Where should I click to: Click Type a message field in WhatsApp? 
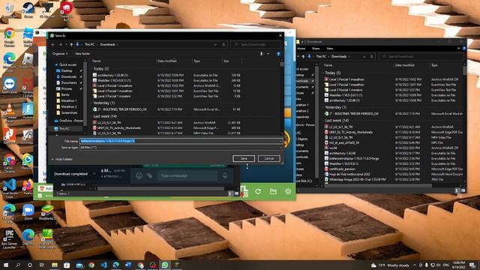[x=187, y=175]
